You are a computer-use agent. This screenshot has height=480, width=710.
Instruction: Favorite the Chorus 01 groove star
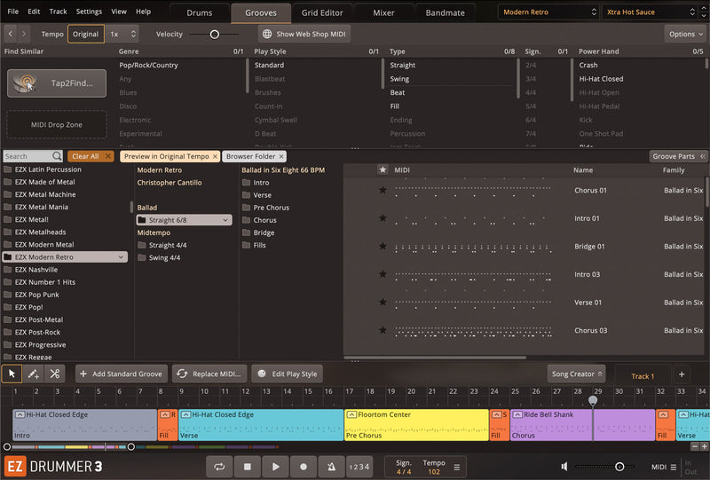click(383, 190)
